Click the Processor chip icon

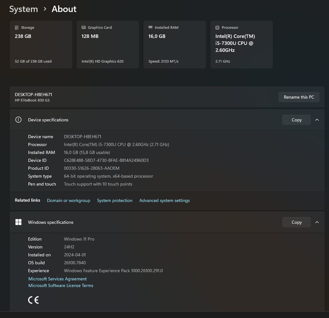coord(217,27)
